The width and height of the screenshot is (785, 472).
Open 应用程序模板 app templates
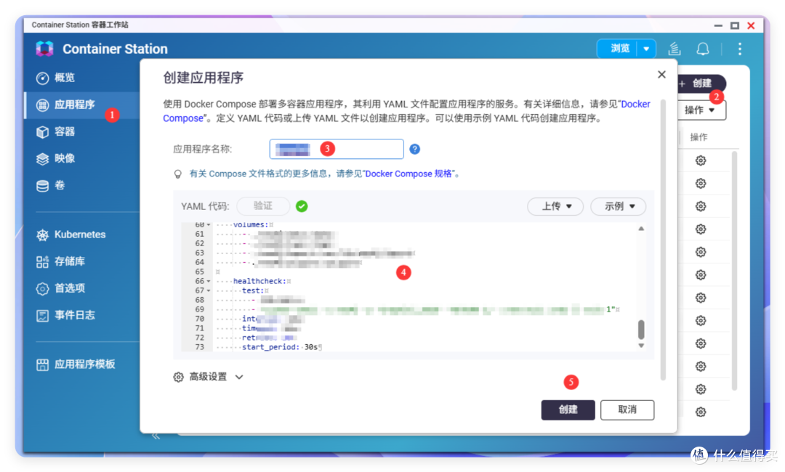76,364
